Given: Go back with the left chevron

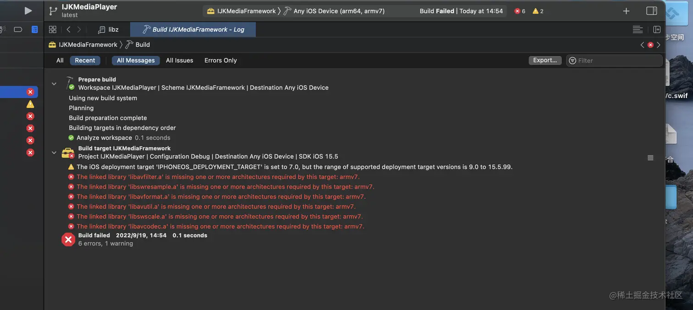Looking at the screenshot, I should click(68, 29).
